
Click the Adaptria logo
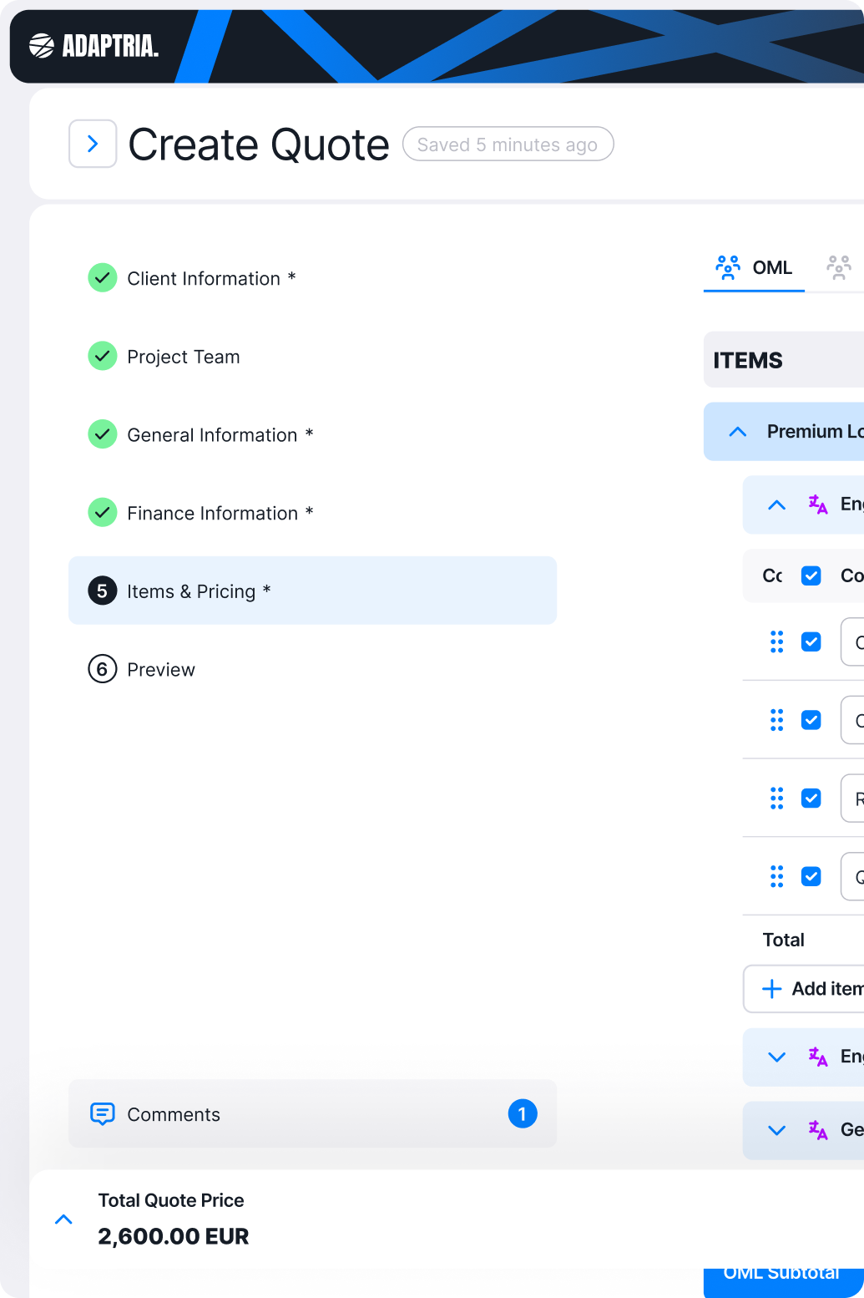(93, 46)
